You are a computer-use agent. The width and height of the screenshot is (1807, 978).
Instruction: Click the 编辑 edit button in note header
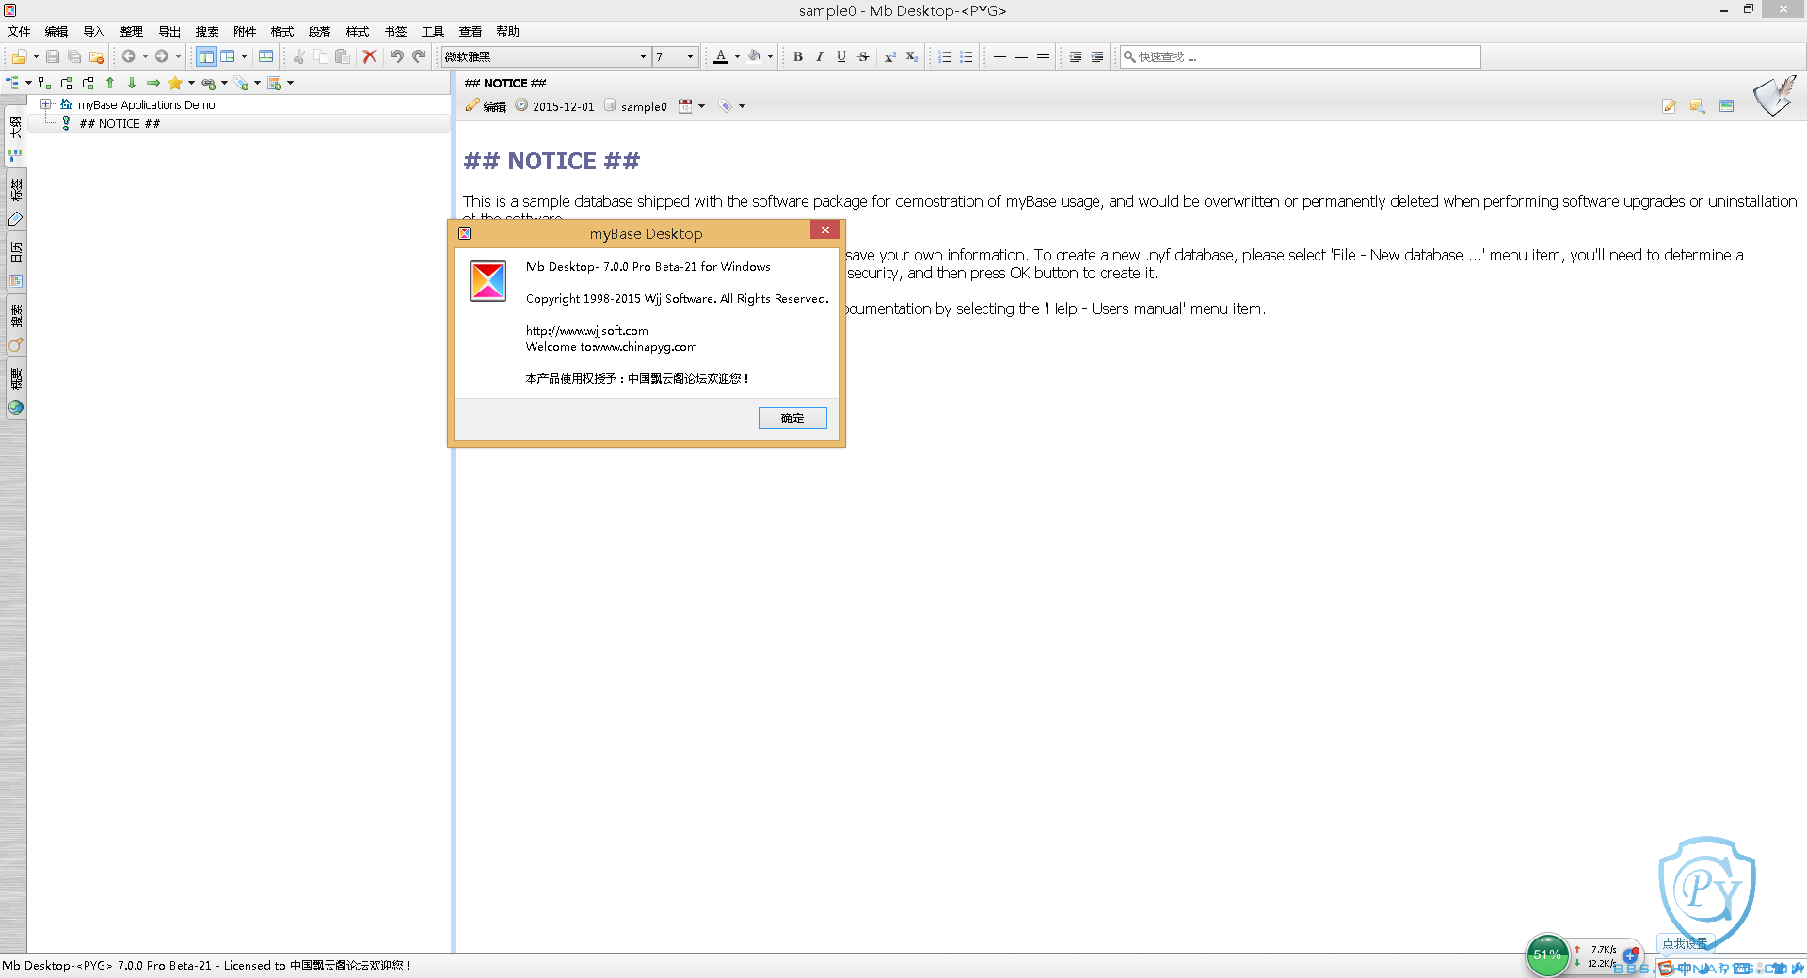[486, 106]
